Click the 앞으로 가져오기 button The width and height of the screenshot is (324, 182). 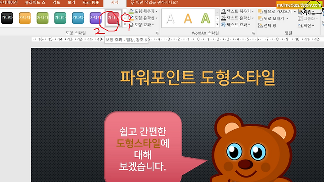[x=275, y=12]
